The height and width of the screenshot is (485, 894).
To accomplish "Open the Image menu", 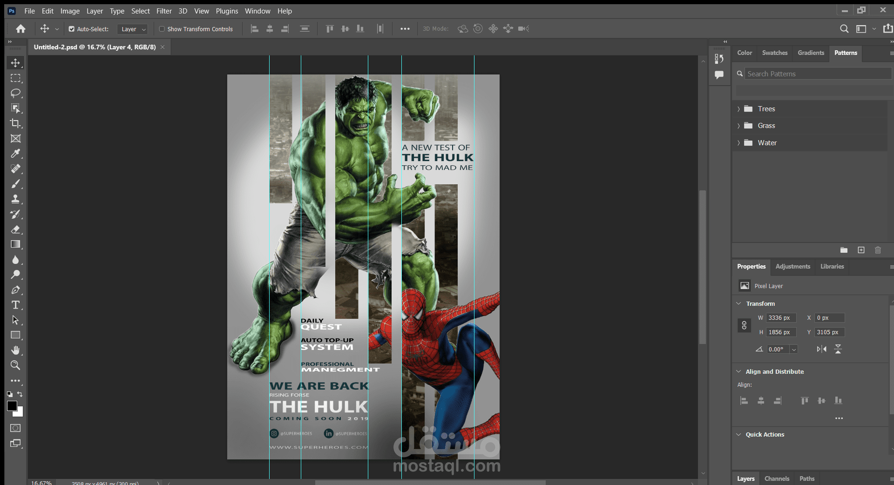I will point(70,11).
